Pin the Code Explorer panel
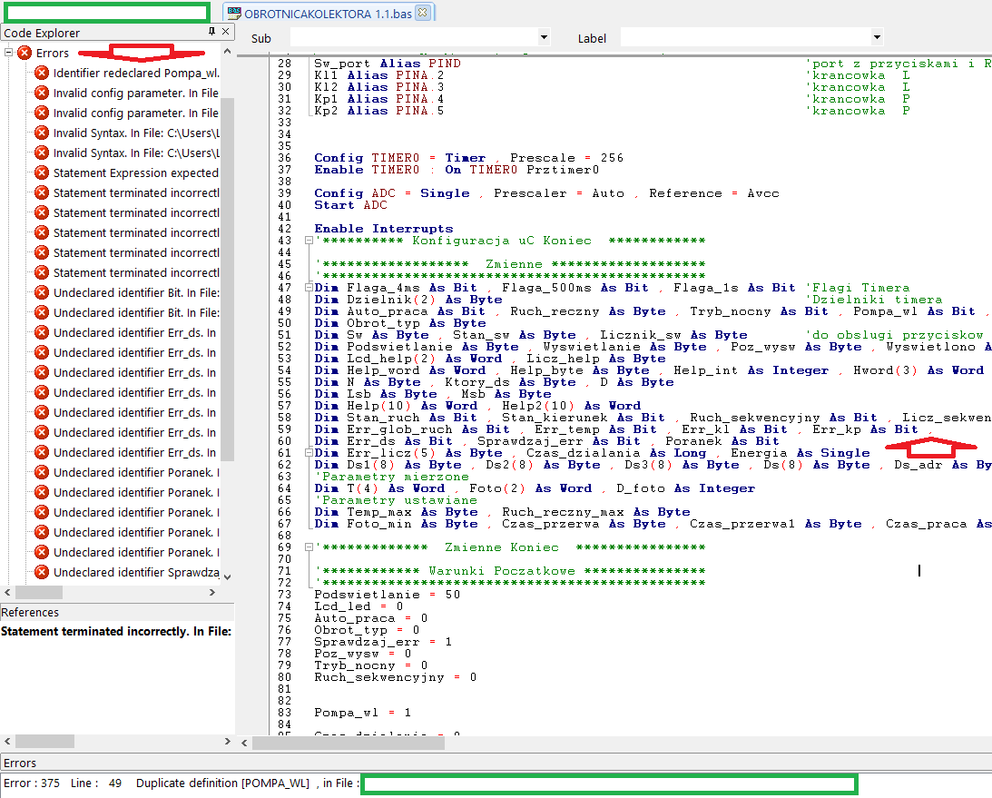This screenshot has height=798, width=992. 211,33
